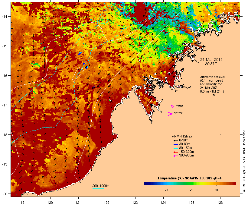The width and height of the screenshot is (248, 205).
Task: Click the latitude axis label -15
Action: pos(4,46)
